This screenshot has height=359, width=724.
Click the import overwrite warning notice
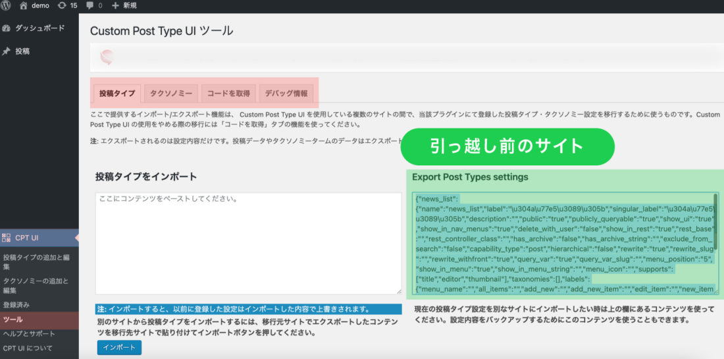click(x=248, y=309)
